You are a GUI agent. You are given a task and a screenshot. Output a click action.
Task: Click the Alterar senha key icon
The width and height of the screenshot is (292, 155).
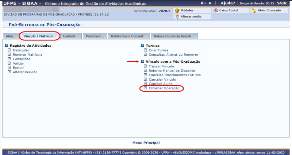177,17
